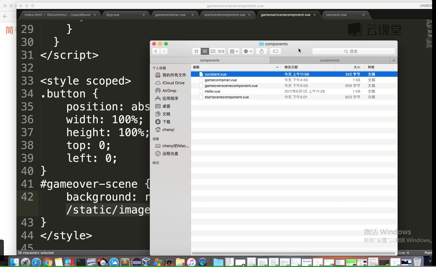436x267 pixels.
Task: Switch to the App.vue editor tab
Action: [x=113, y=15]
